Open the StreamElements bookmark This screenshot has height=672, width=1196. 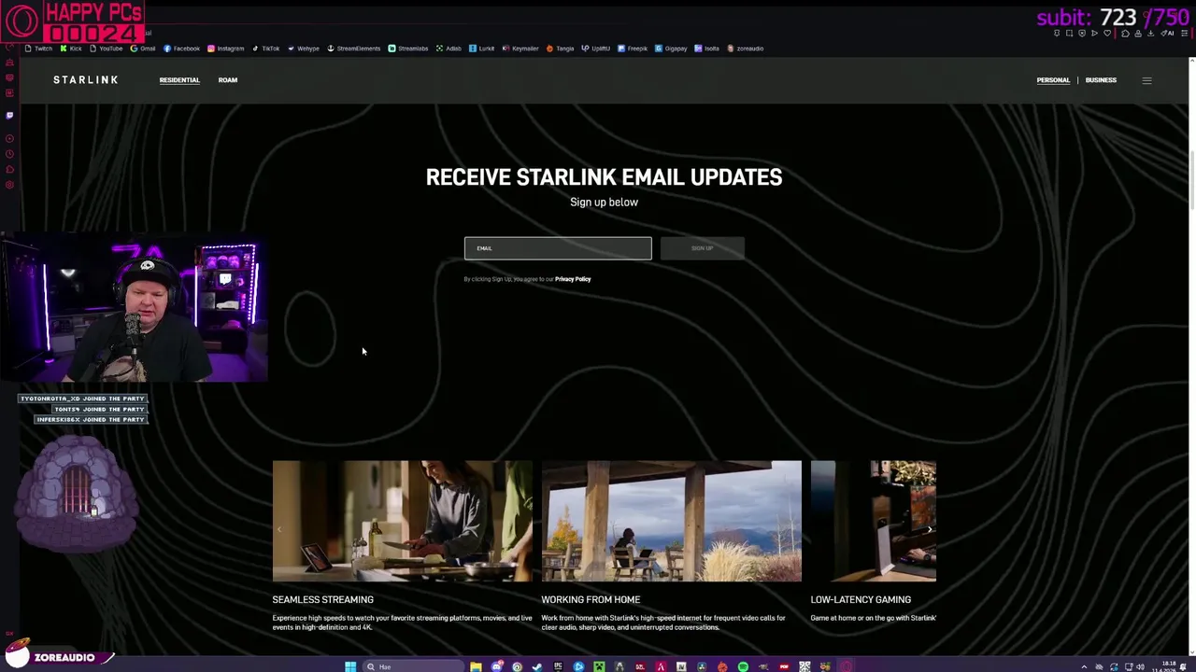point(354,49)
